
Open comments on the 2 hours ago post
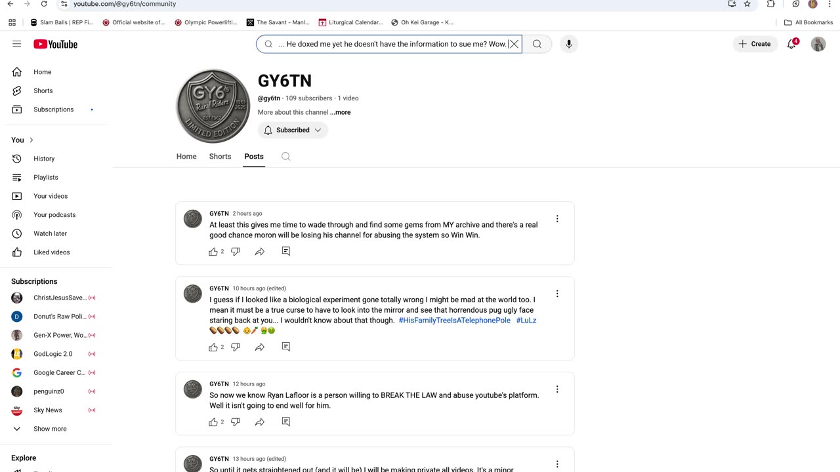tap(286, 251)
